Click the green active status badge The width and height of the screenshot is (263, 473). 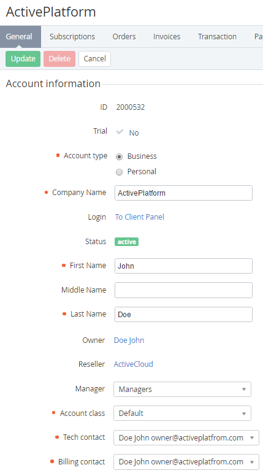point(127,242)
